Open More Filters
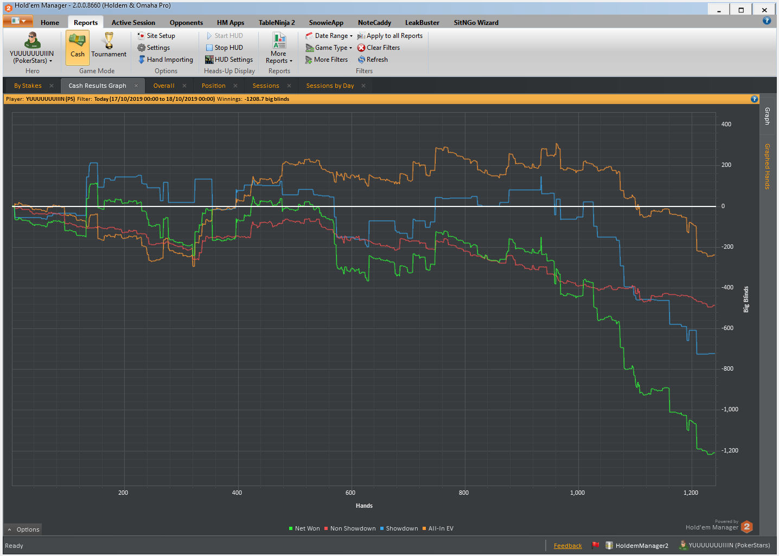779x556 pixels. tap(327, 60)
